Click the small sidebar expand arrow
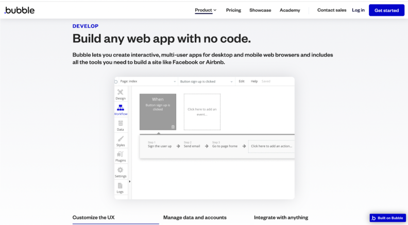 coord(130,182)
